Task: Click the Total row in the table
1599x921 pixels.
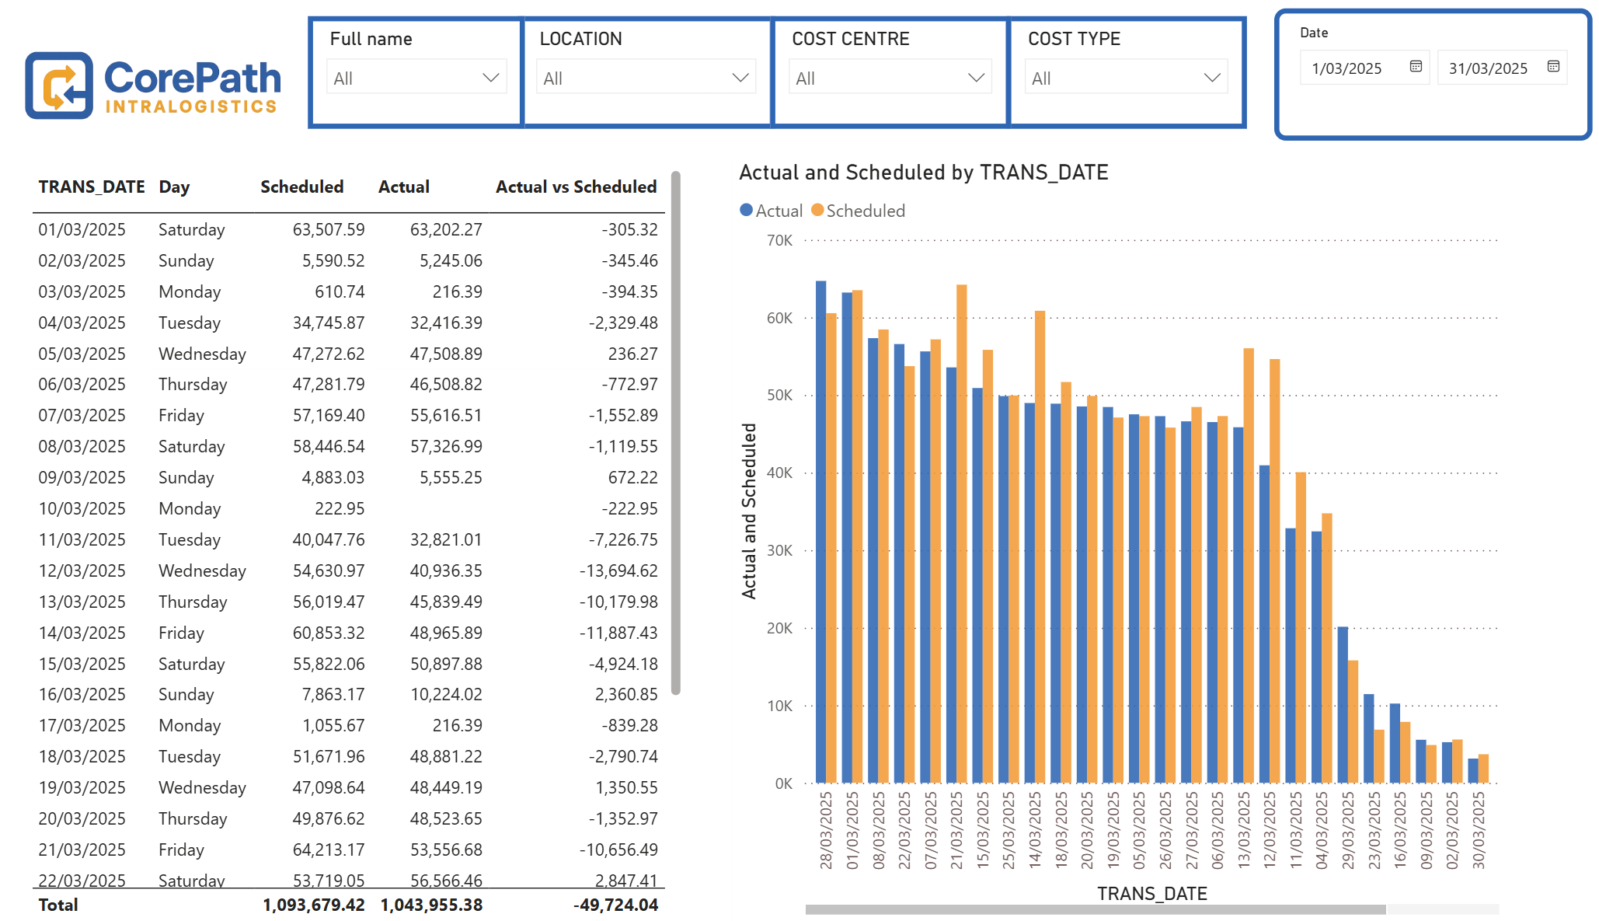Action: (x=57, y=905)
